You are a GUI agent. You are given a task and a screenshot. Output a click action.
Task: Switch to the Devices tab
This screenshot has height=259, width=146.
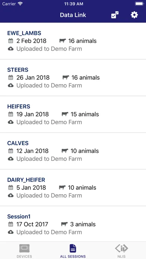[24, 251]
